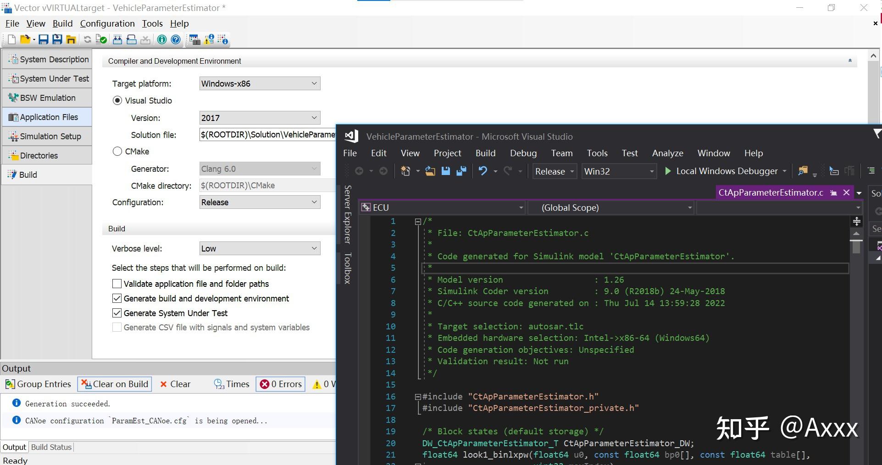Click the Undo arrow in Visual Studio
This screenshot has height=465, width=882.
[483, 171]
